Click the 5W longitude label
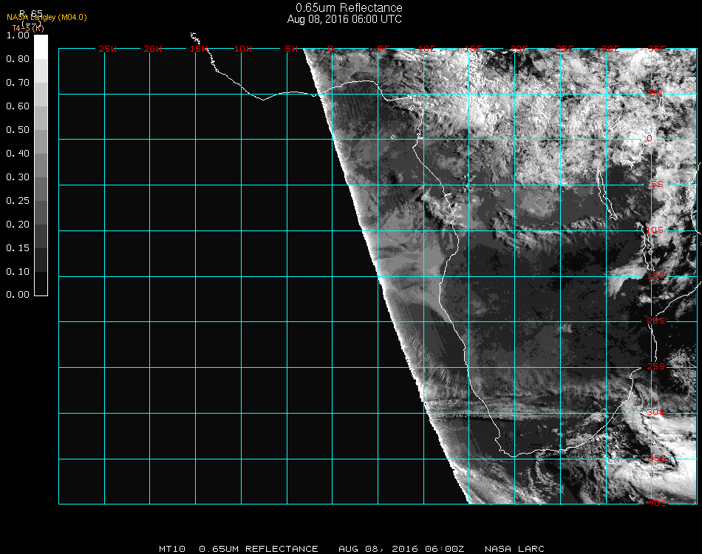The height and width of the screenshot is (554, 702). point(291,49)
